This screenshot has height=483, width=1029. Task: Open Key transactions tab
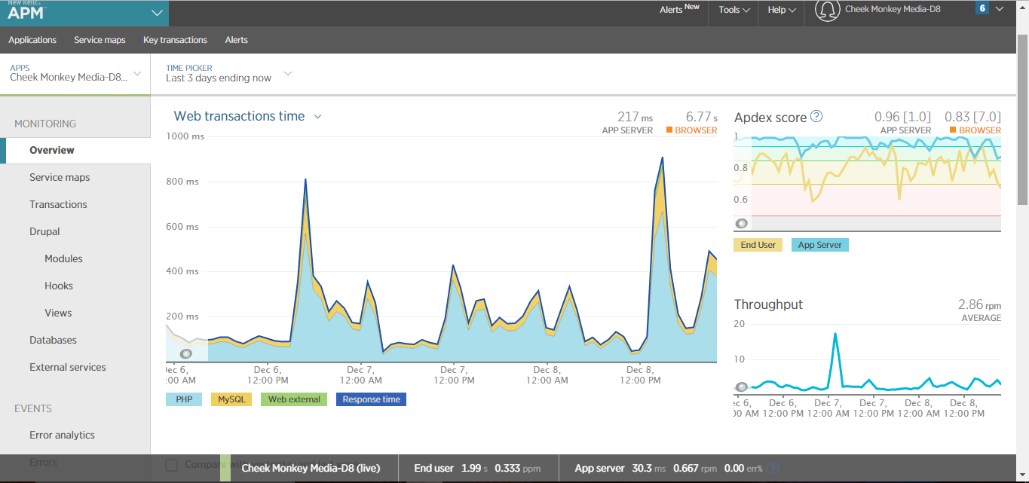[x=175, y=40]
